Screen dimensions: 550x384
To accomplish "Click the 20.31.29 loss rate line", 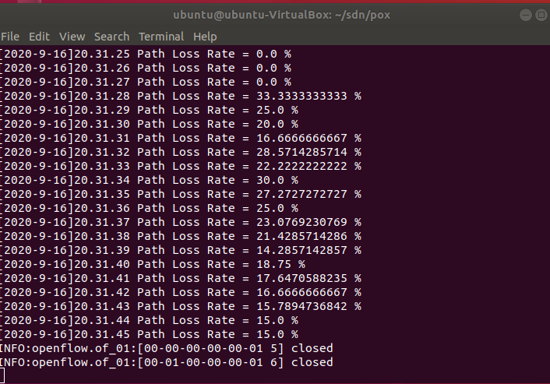I will 149,110.
